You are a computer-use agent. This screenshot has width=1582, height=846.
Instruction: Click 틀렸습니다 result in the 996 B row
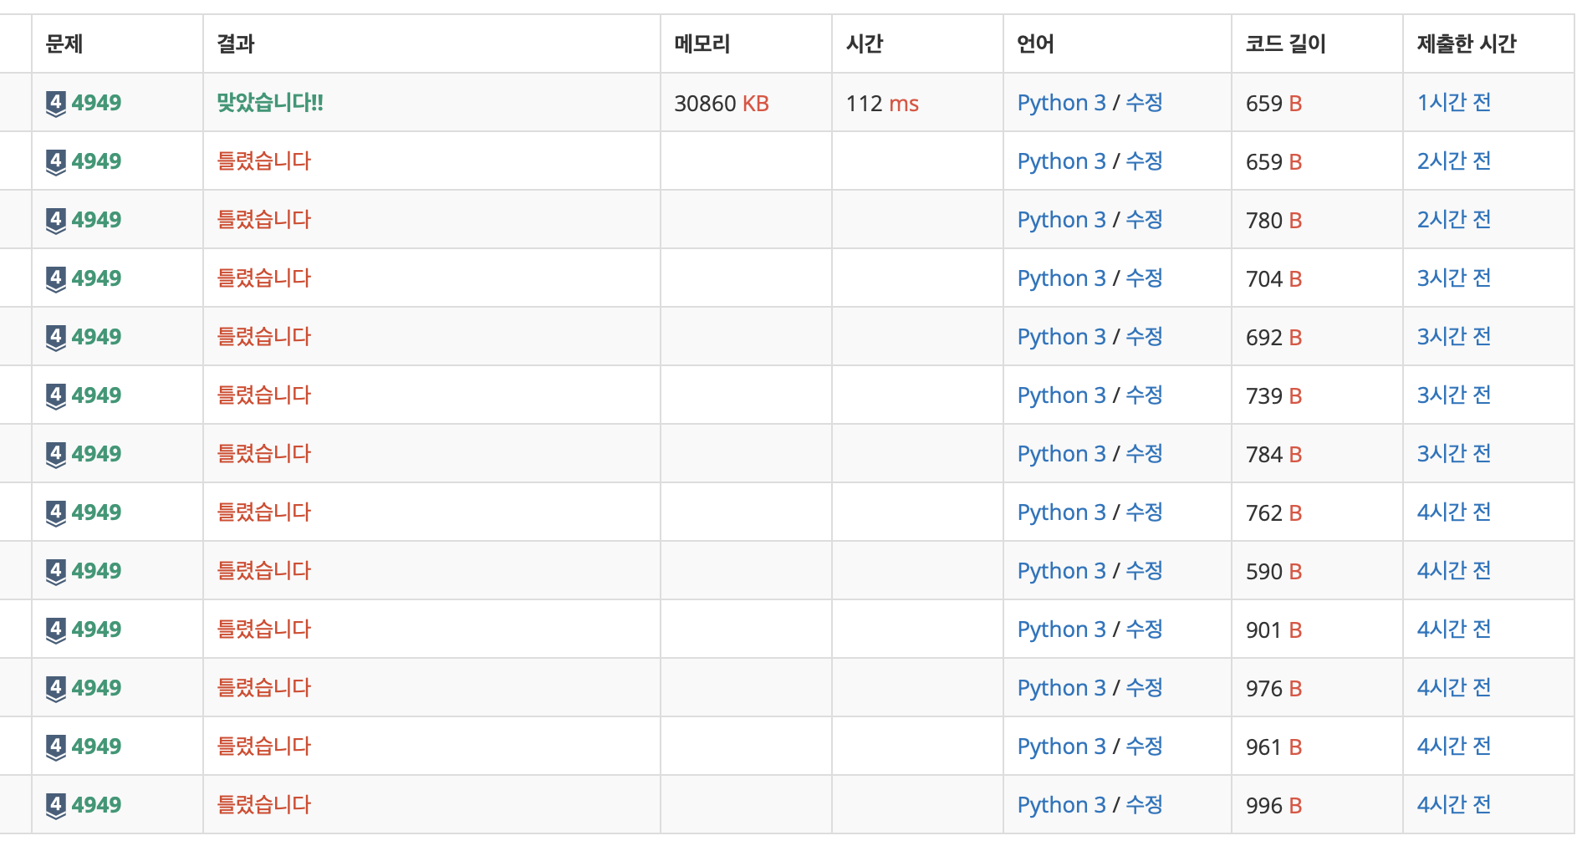click(x=264, y=805)
